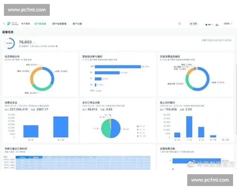Open the 电子商务 nav tab
The height and width of the screenshot is (190, 237).
point(26,24)
